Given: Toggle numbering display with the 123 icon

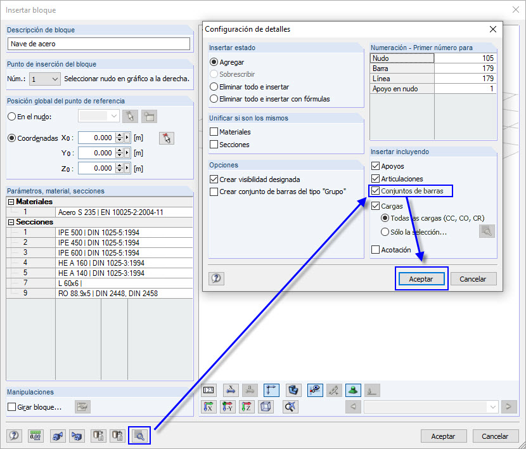Looking at the screenshot, I should coord(208,391).
